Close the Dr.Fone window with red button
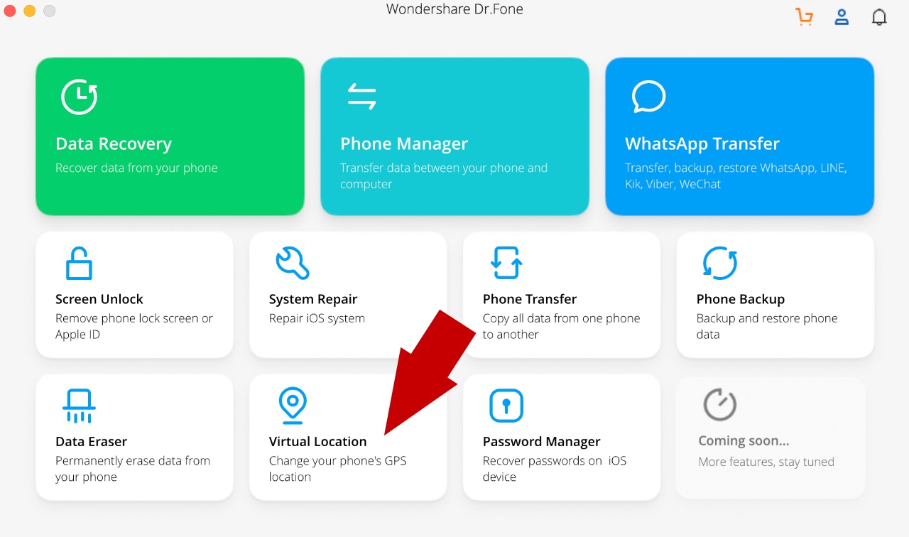Viewport: 909px width, 537px height. (x=10, y=11)
